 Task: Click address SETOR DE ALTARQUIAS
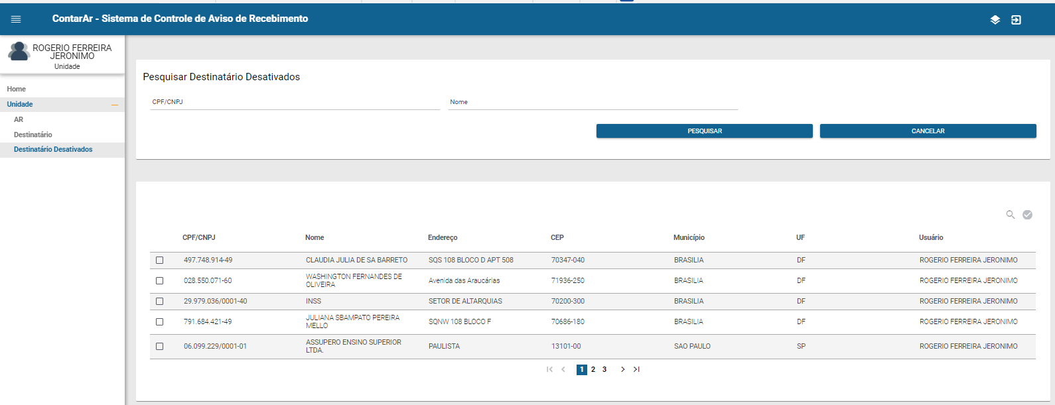(x=465, y=302)
